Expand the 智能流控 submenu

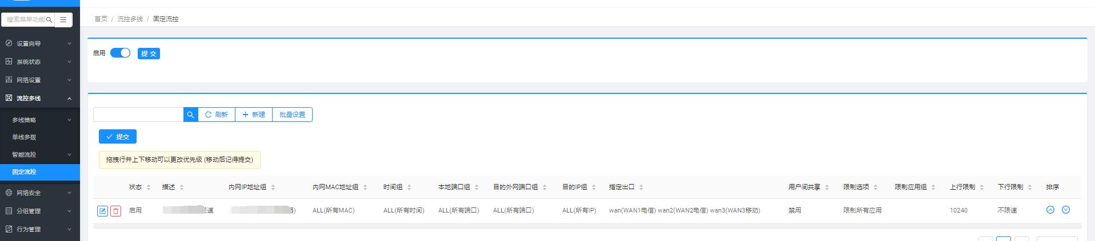[40, 154]
